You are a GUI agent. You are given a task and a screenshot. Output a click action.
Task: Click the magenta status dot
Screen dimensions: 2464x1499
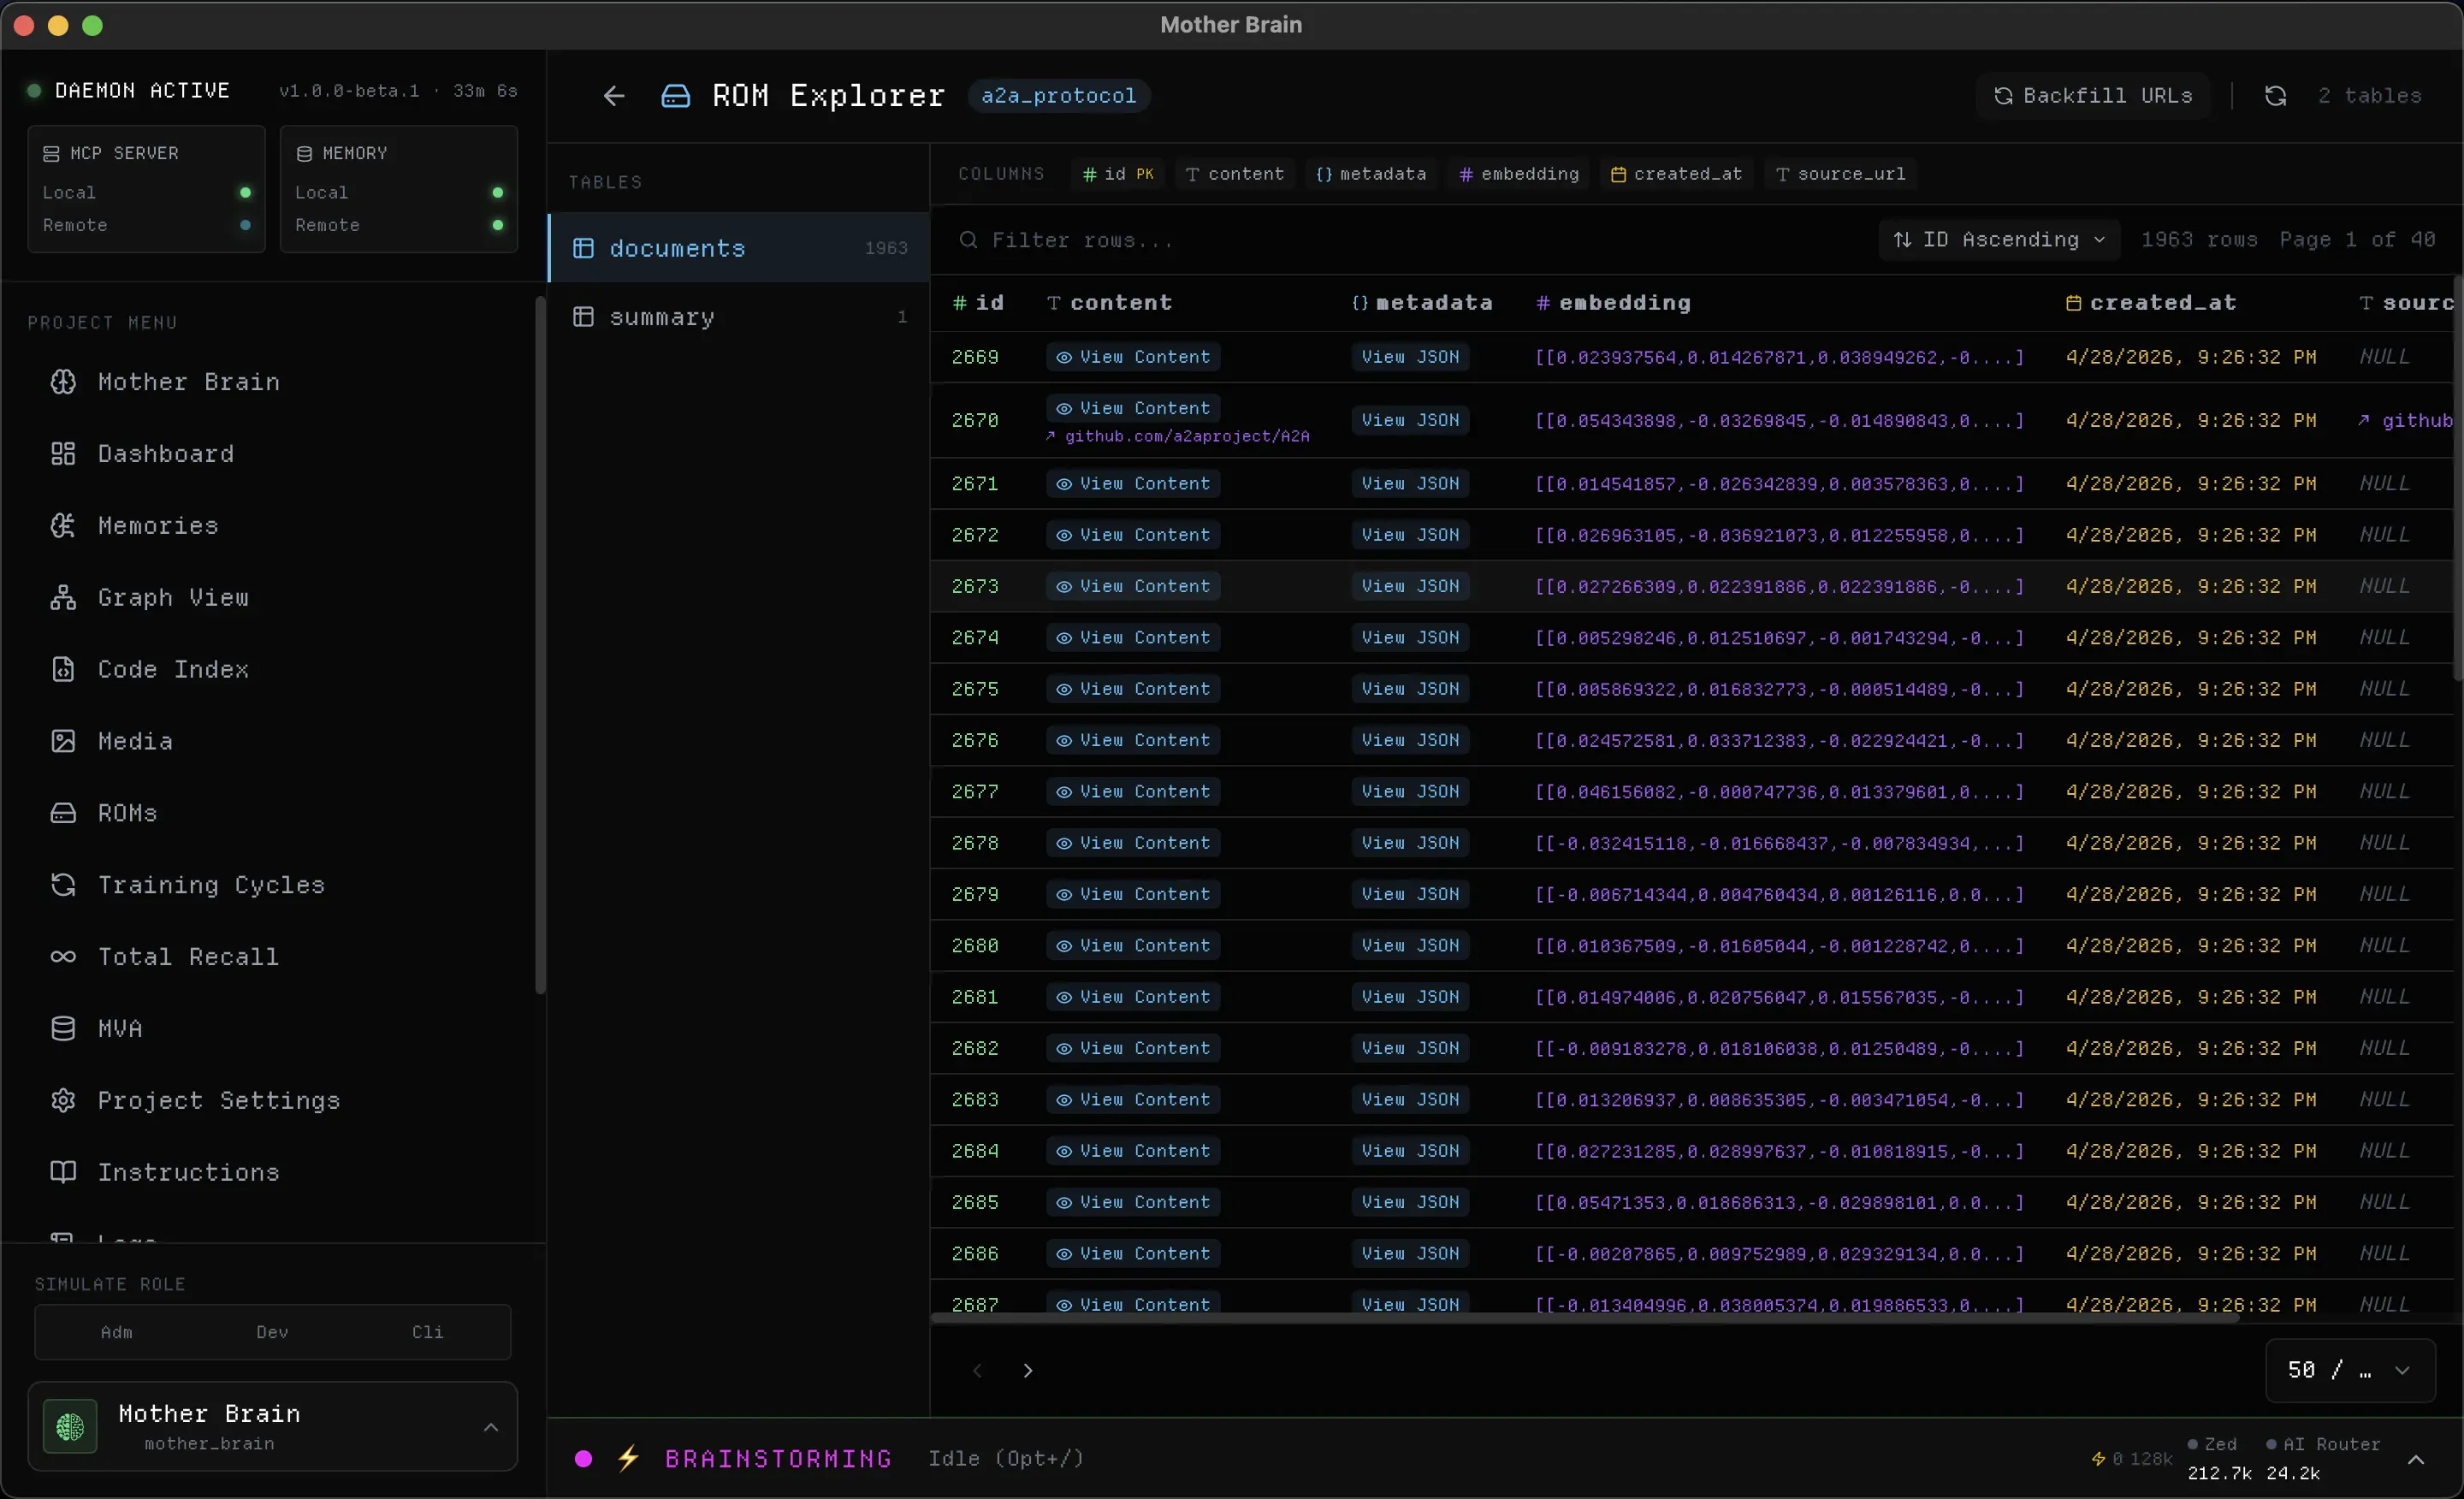click(x=584, y=1459)
